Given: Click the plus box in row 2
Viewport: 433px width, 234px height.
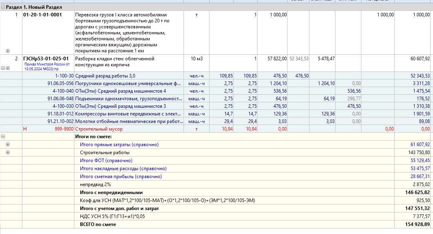Looking at the screenshot, I should click(x=8, y=68).
